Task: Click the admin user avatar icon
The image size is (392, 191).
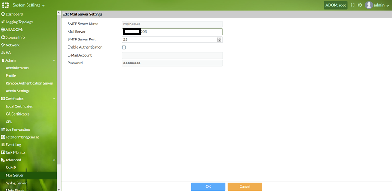Action: click(x=369, y=5)
